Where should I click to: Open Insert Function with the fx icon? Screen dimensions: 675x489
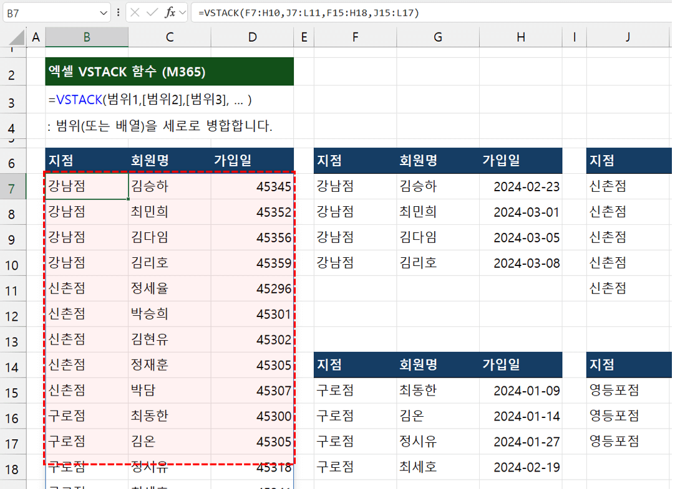coord(170,12)
